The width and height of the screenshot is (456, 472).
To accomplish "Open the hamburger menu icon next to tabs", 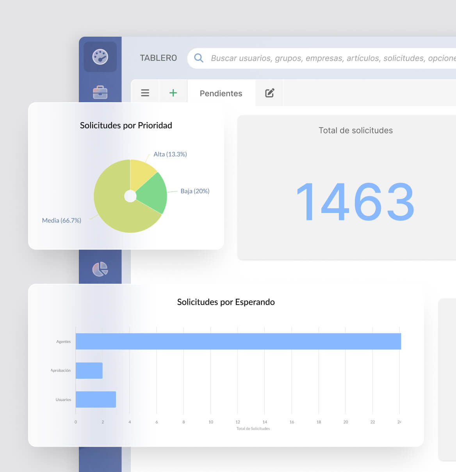I will click(x=145, y=93).
